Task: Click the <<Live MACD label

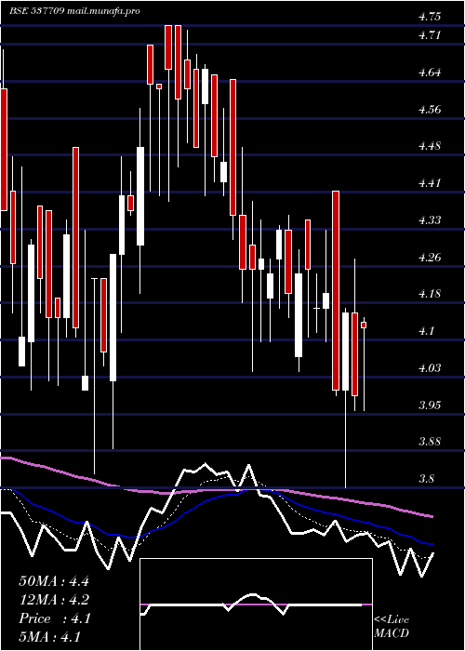Action: (x=392, y=627)
